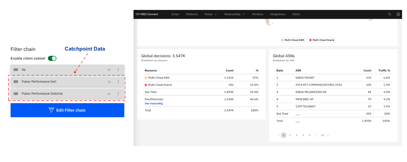Click the Traffic % column header
407x162 pixels.
point(384,71)
